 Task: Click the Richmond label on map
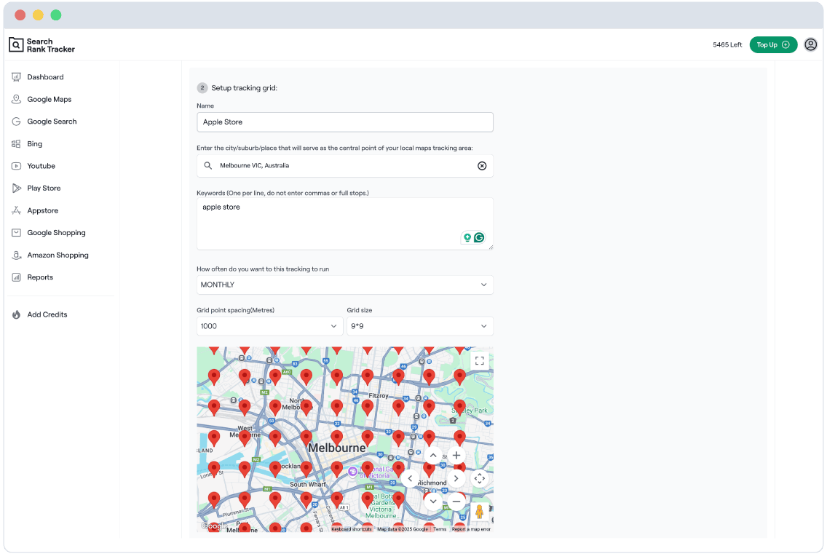[x=432, y=483]
